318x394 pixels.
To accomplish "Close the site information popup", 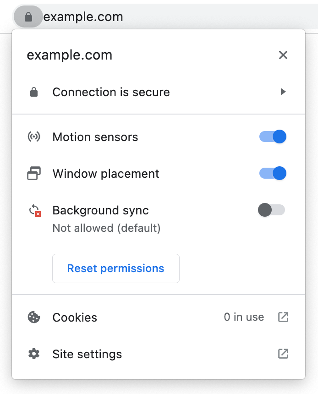I will click(x=283, y=55).
